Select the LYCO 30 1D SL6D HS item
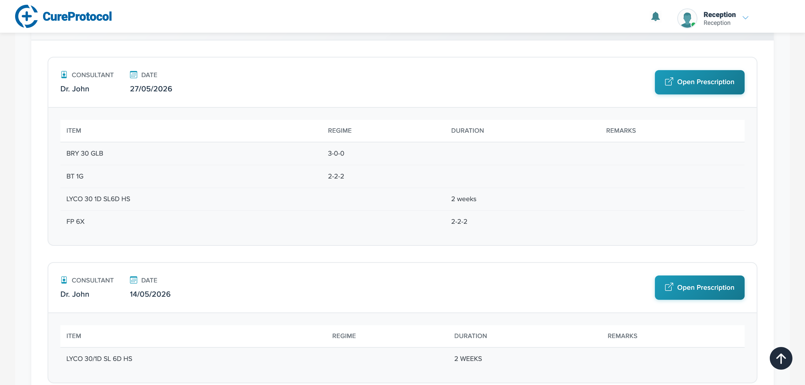The height and width of the screenshot is (385, 805). coord(98,199)
